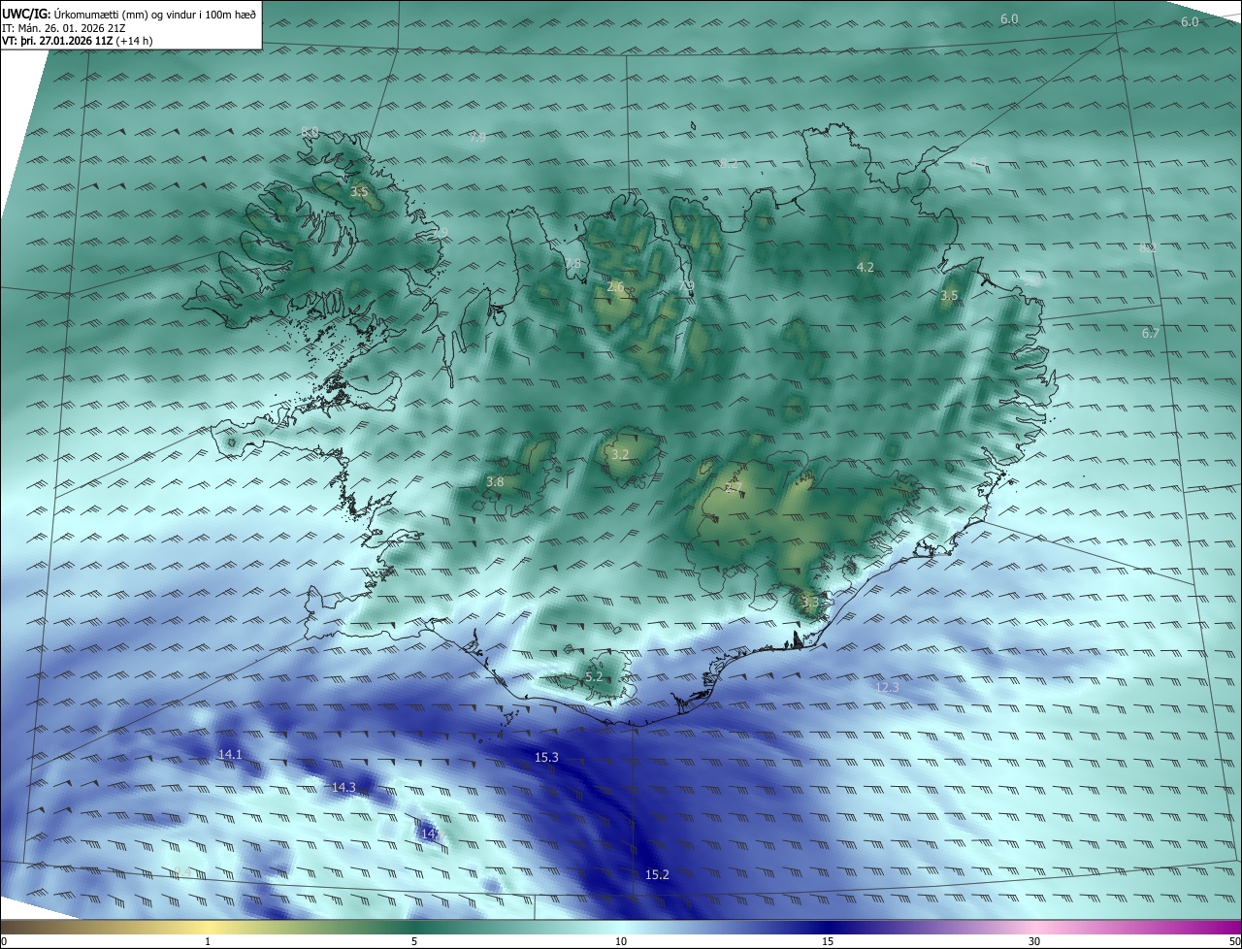This screenshot has height=949, width=1242.
Task: Pick the pink colour-bar segment between 30 and 50
Action: tap(1138, 927)
